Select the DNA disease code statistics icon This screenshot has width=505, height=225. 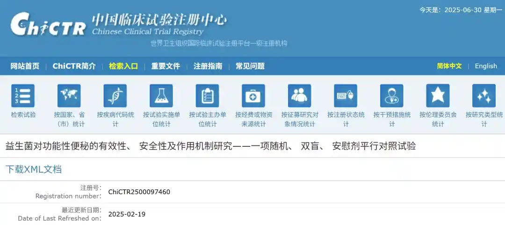coord(115,96)
